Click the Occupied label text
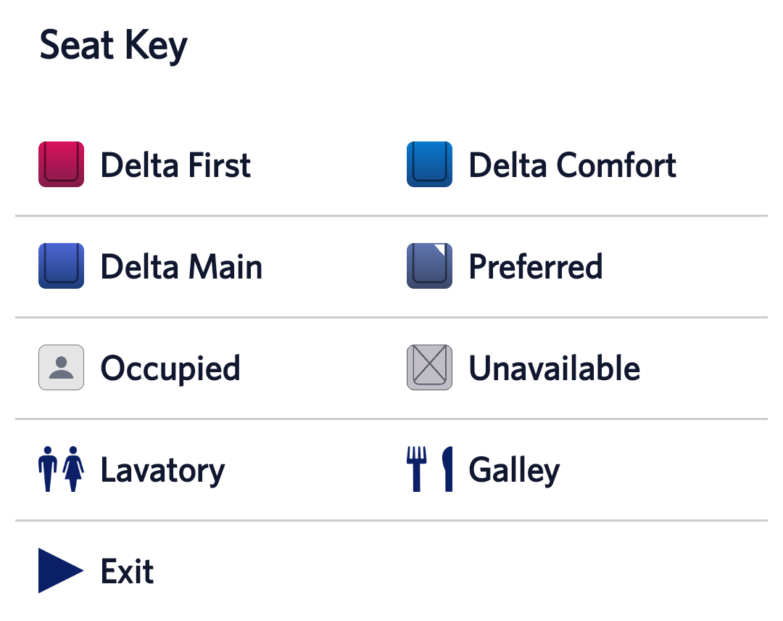This screenshot has height=621, width=783. (x=170, y=369)
